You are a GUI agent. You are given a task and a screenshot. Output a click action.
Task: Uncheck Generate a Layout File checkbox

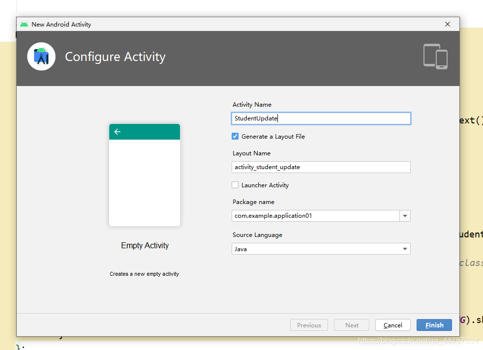[235, 136]
